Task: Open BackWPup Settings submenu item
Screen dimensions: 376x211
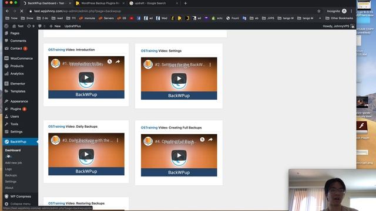Action: point(11,182)
